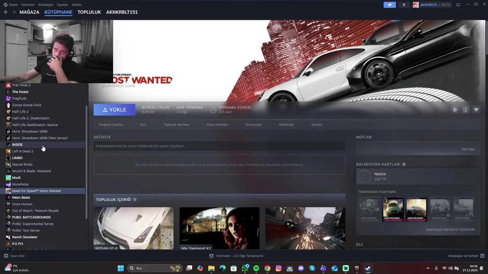Open the DLC link
The width and height of the screenshot is (488, 274).
click(143, 124)
